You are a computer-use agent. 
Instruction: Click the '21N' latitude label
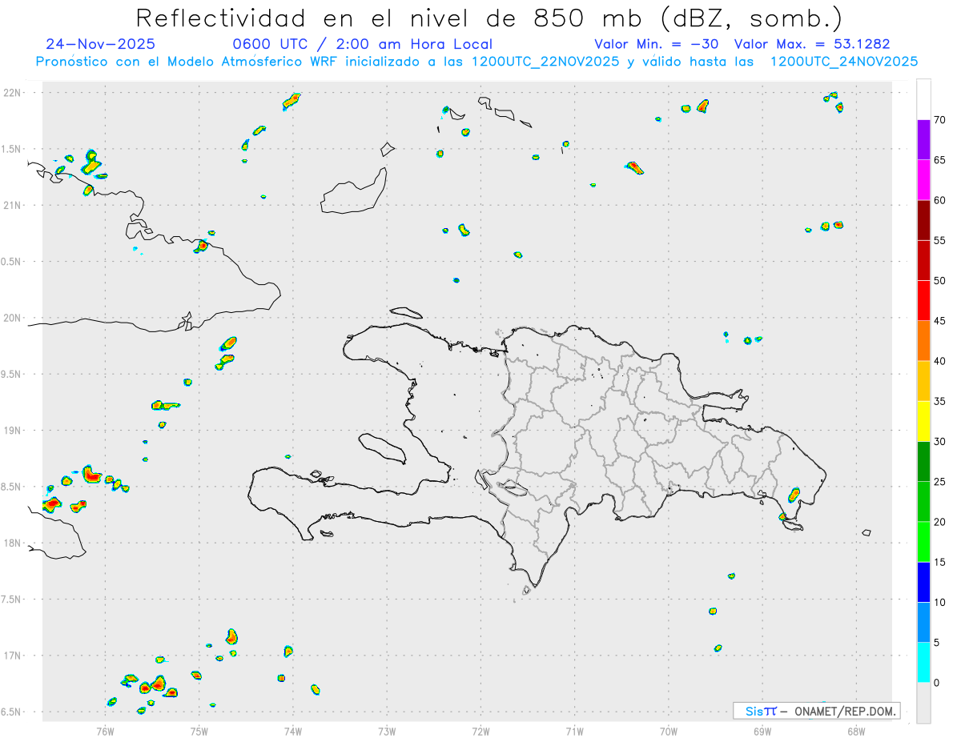click(12, 206)
